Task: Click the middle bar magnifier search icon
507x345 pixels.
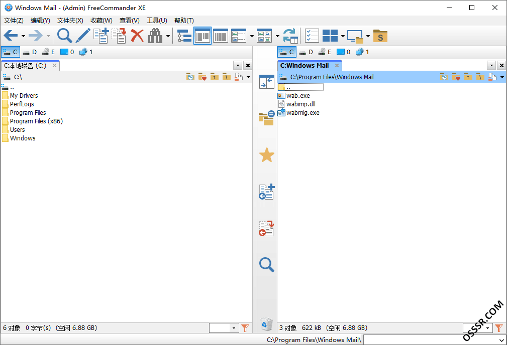Action: click(x=267, y=265)
